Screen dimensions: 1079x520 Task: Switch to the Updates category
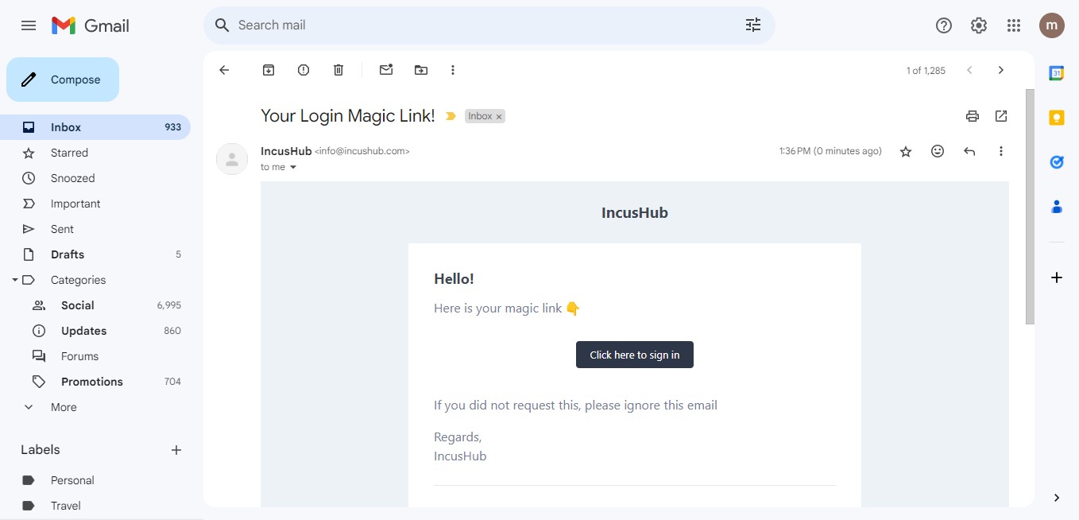pyautogui.click(x=83, y=331)
